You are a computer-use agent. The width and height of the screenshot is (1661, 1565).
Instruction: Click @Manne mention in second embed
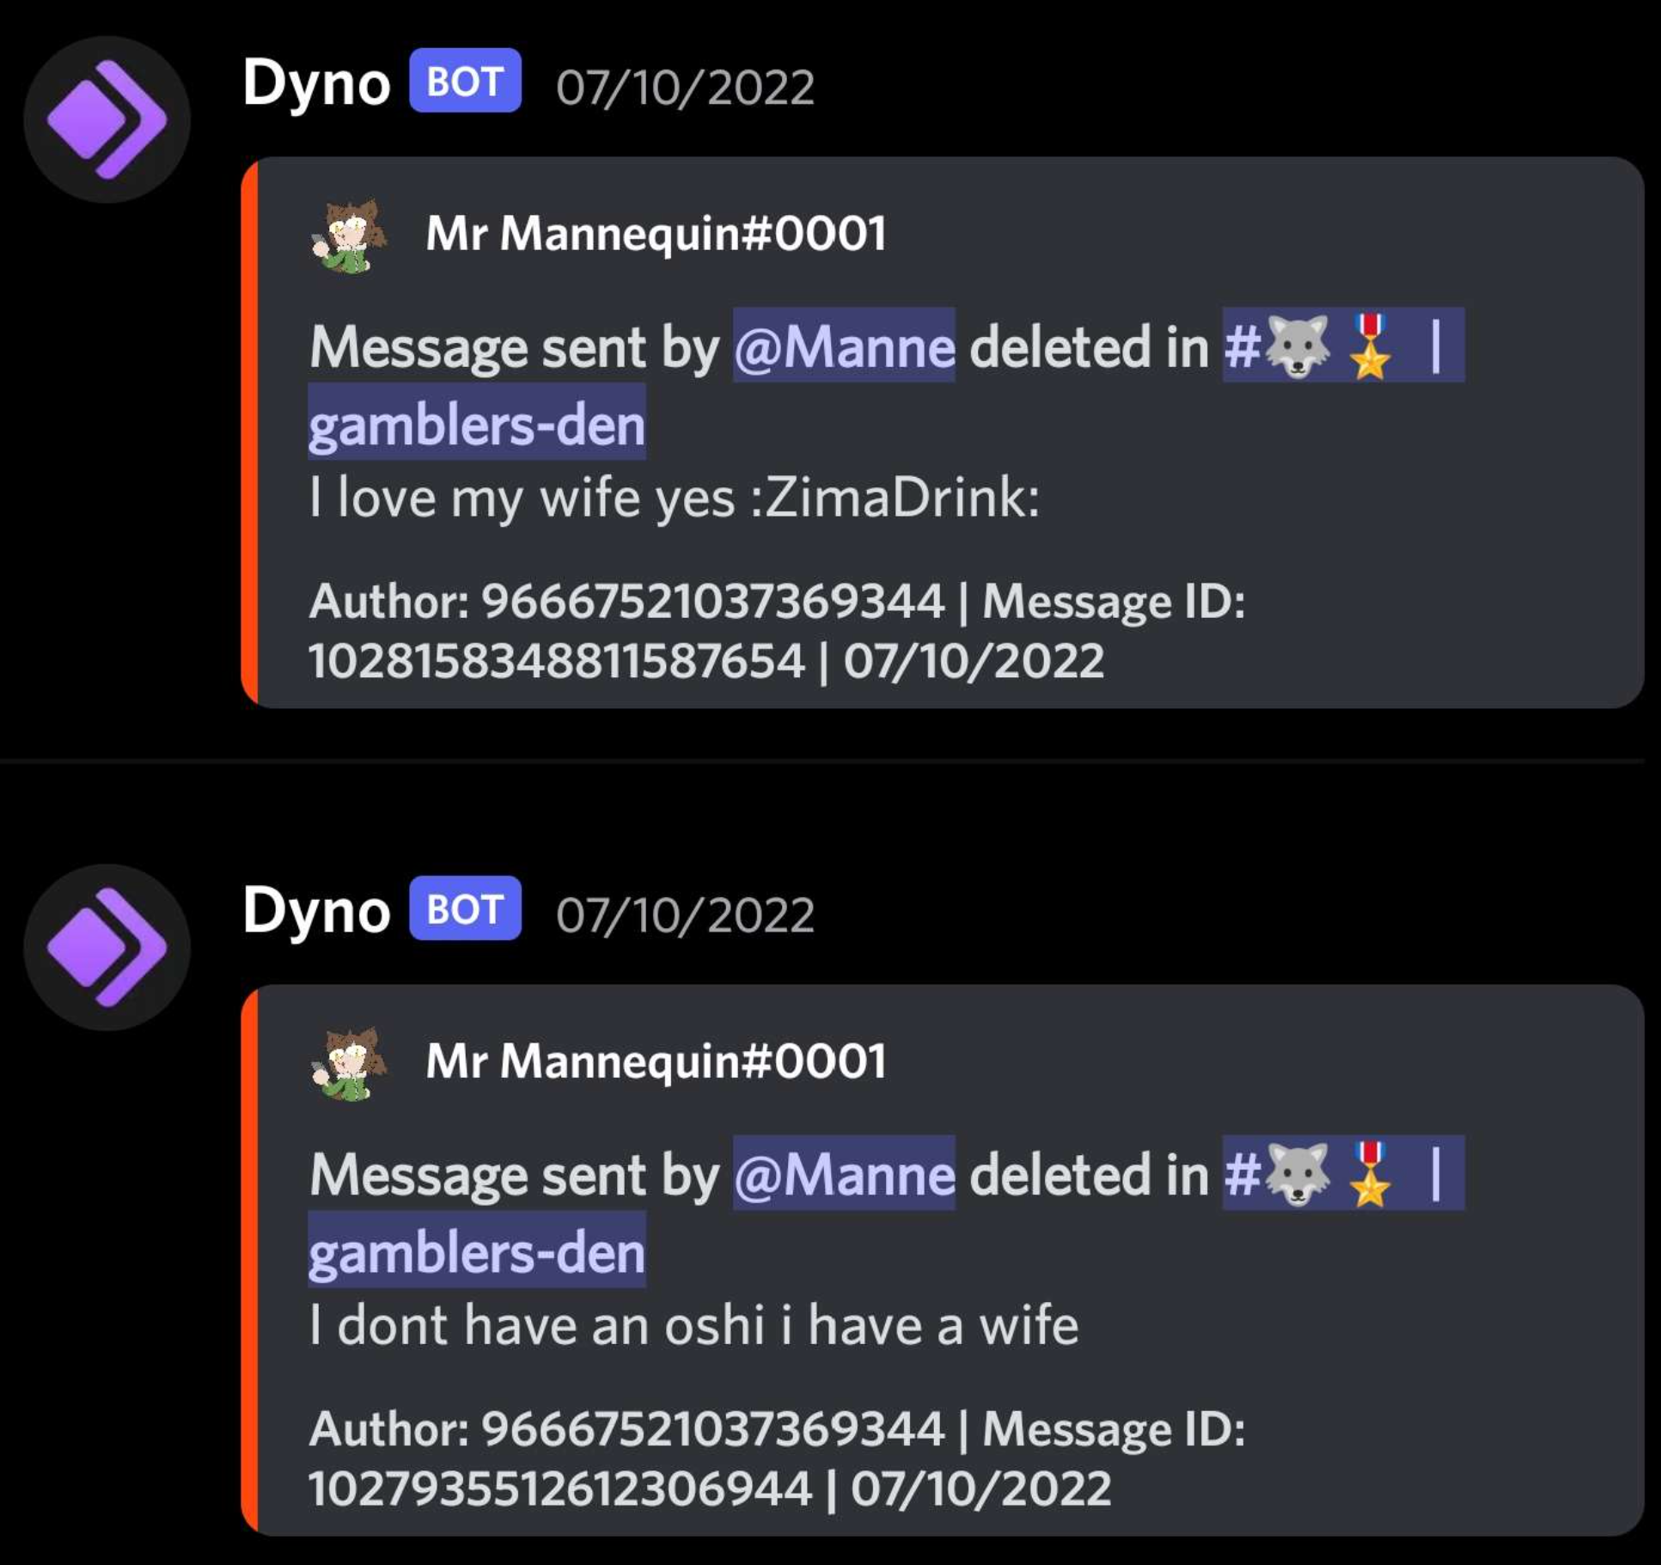point(844,1173)
